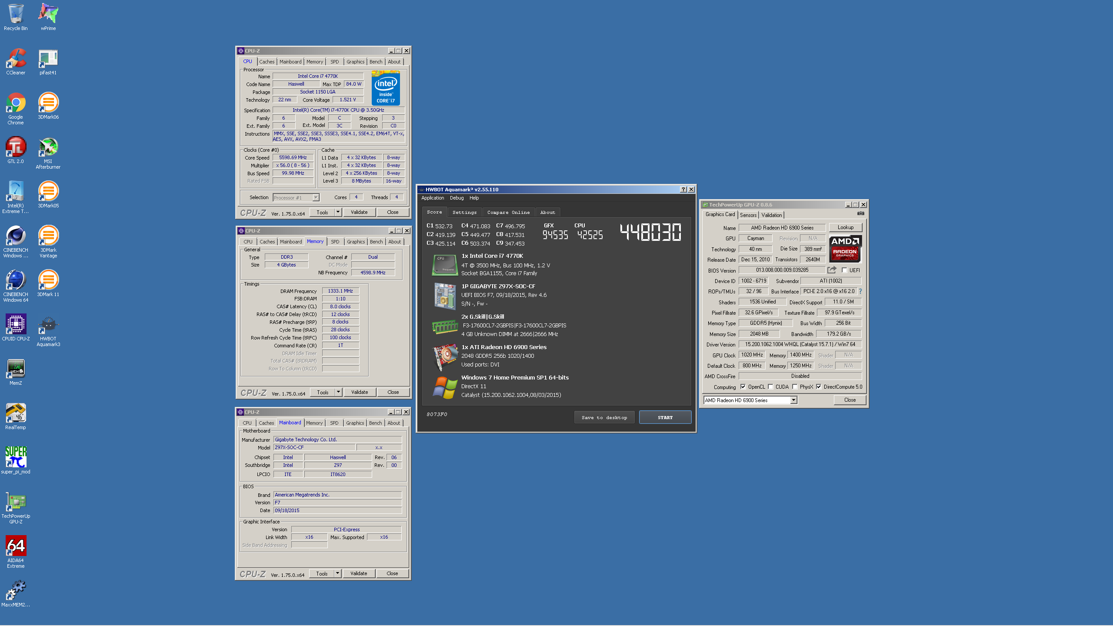Click the DRAM Frequency 1333.1 MHz field

[340, 291]
